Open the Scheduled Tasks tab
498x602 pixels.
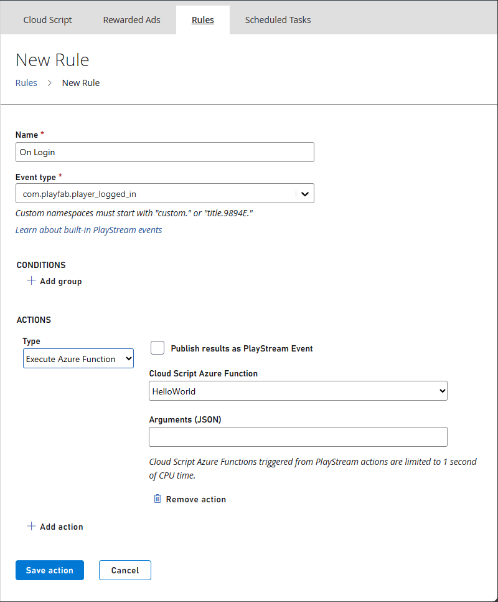pos(278,19)
